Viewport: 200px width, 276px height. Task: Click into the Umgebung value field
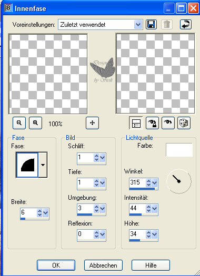(85, 208)
